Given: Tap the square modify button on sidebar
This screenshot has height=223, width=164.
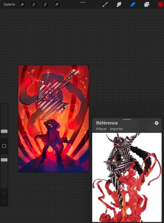Looking at the screenshot, I should 4,146.
